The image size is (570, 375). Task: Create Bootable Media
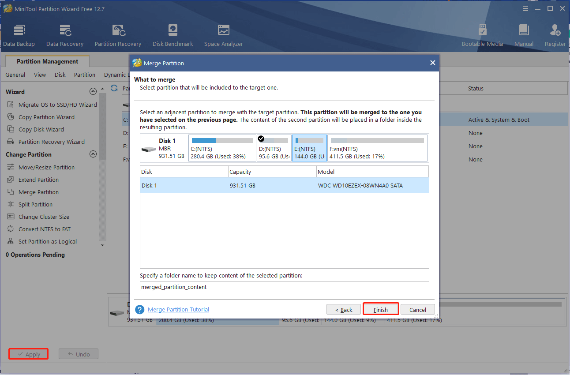(482, 35)
